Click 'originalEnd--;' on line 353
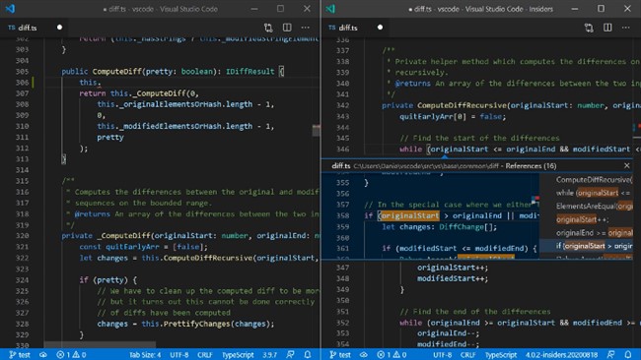The width and height of the screenshot is (641, 360). tap(448, 333)
